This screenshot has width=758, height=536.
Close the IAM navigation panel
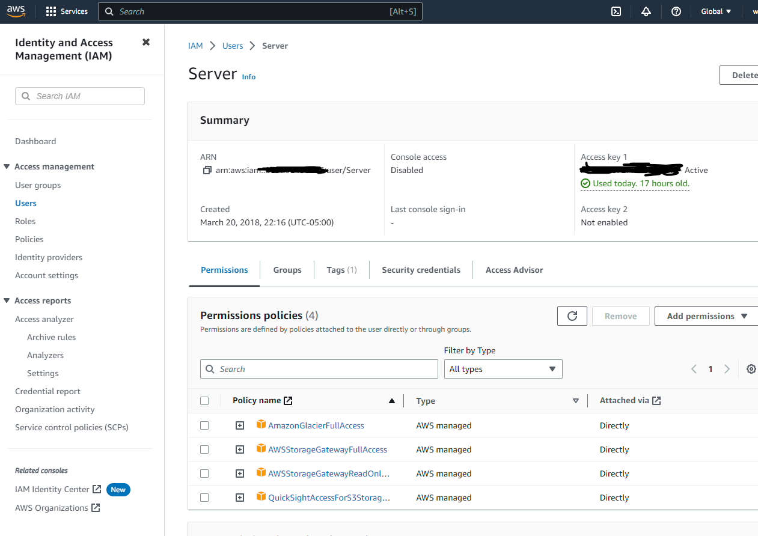(x=145, y=42)
